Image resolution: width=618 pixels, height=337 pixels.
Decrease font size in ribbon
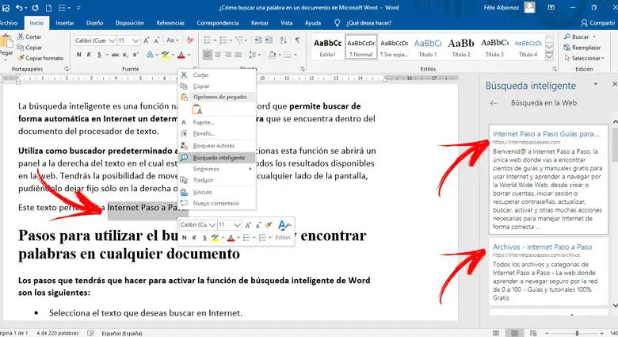pyautogui.click(x=156, y=40)
